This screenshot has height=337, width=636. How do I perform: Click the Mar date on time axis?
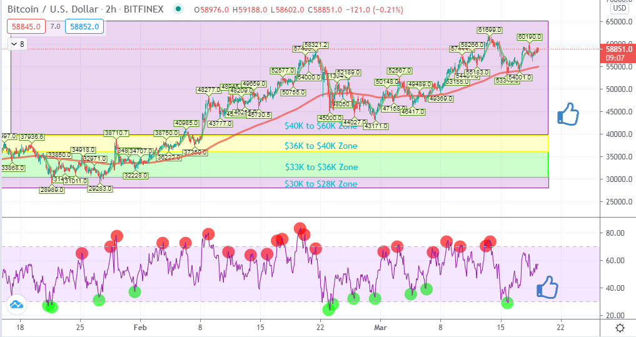(x=380, y=327)
